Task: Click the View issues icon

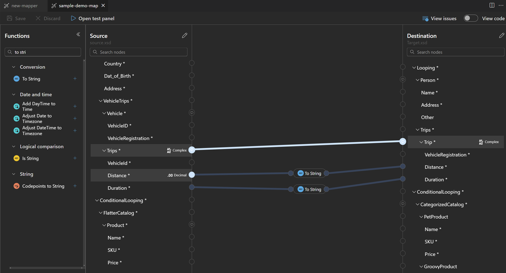Action: 425,19
